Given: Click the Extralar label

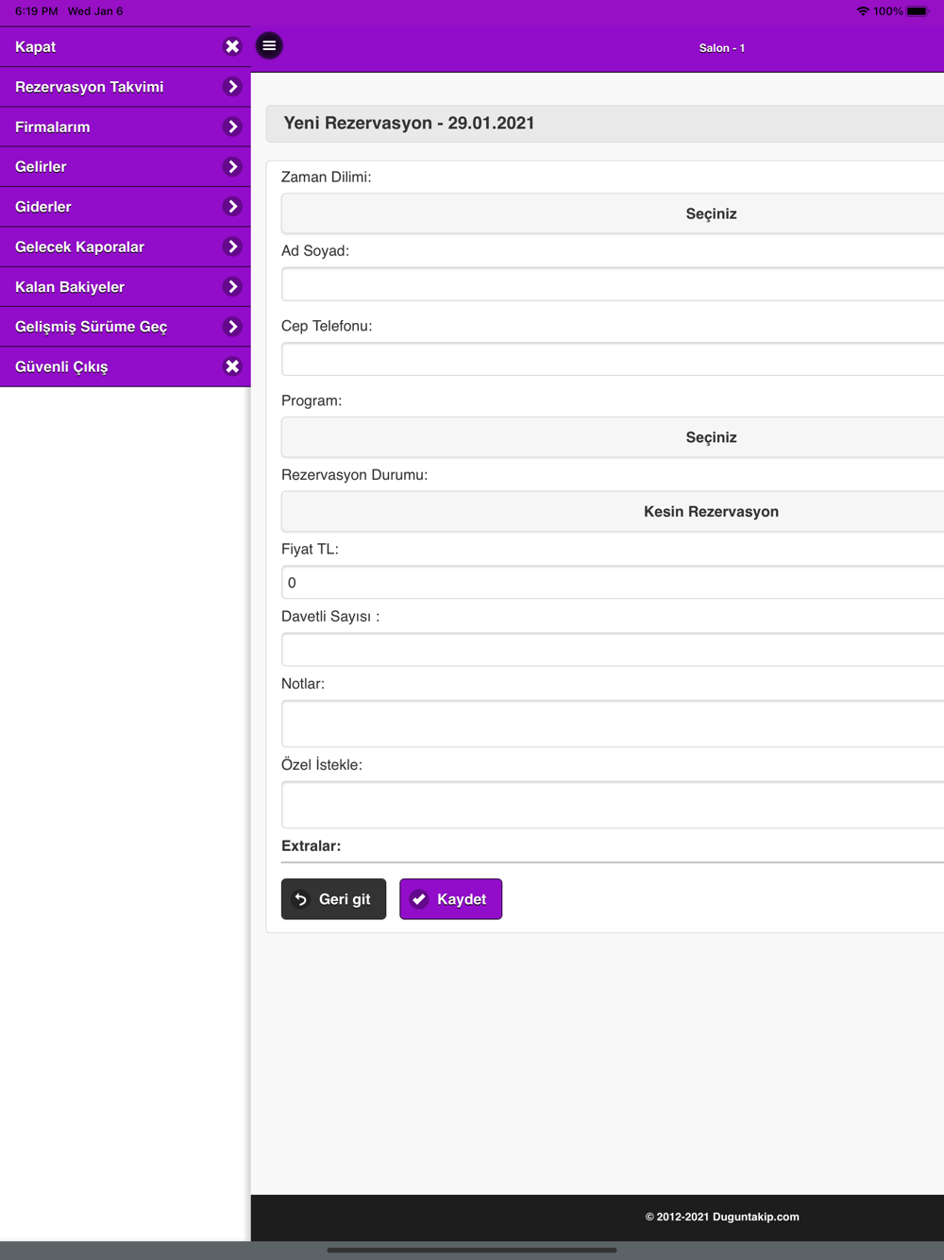Looking at the screenshot, I should 312,845.
